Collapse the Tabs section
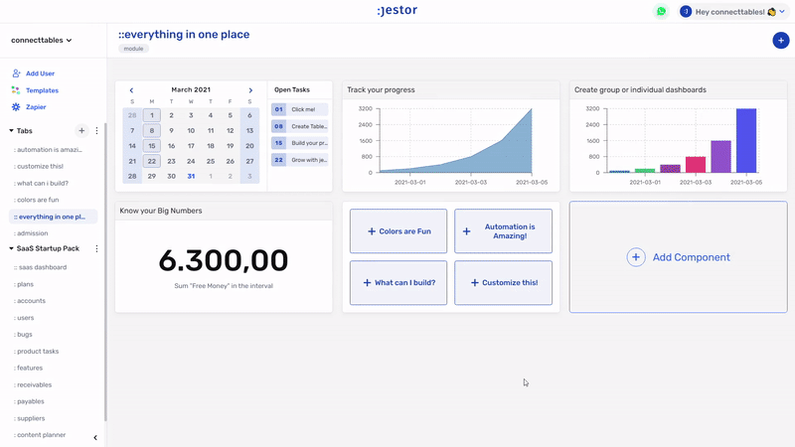The width and height of the screenshot is (795, 447). (11, 131)
